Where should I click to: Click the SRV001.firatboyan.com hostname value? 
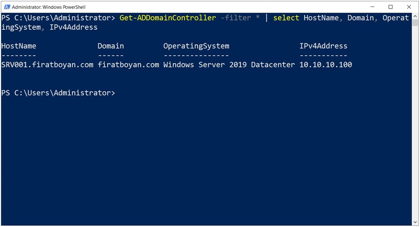point(47,65)
